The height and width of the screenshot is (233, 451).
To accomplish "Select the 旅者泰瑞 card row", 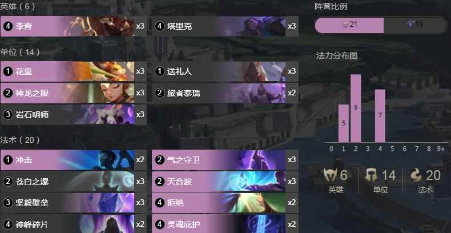I will pos(225,93).
